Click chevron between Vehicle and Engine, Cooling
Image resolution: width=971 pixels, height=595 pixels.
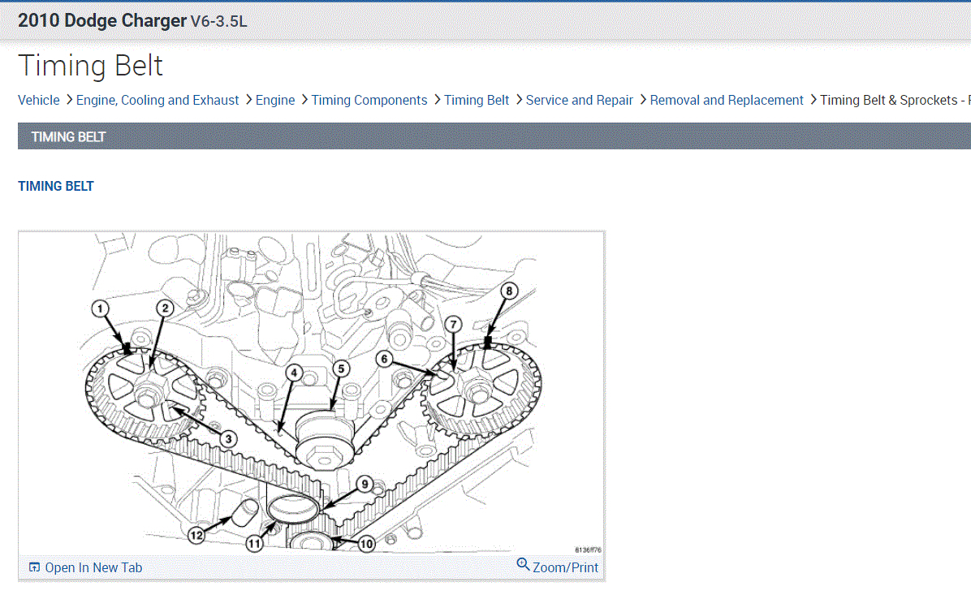(69, 100)
